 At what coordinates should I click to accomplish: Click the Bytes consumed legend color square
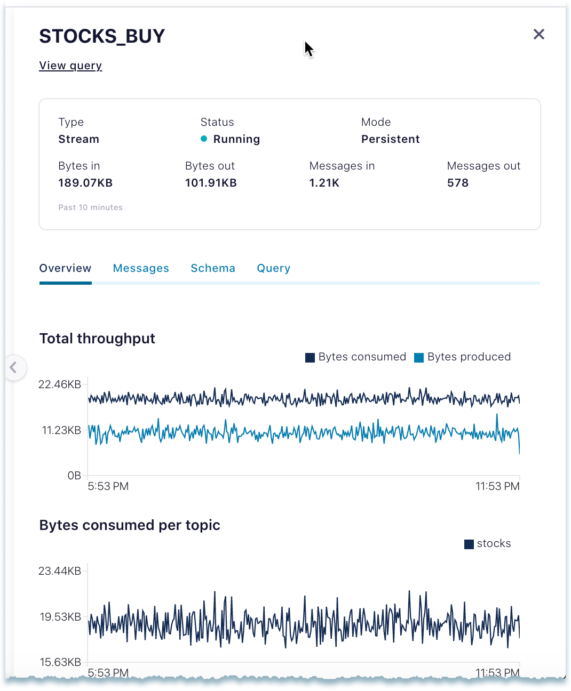(x=310, y=357)
